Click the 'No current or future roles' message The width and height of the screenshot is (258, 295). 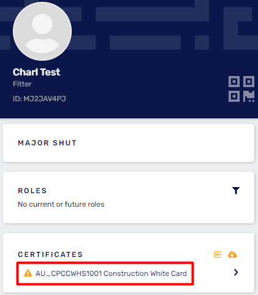click(61, 204)
